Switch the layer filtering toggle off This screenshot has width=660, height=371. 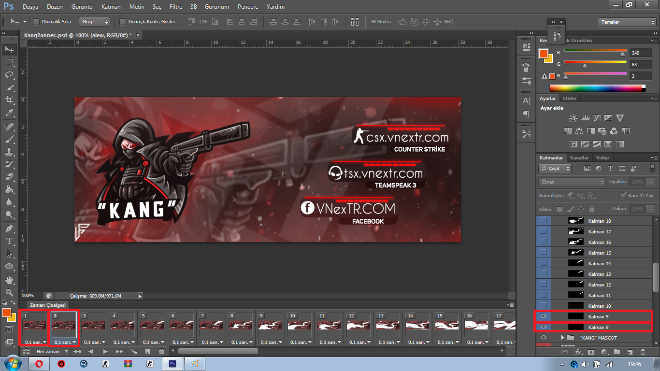653,169
